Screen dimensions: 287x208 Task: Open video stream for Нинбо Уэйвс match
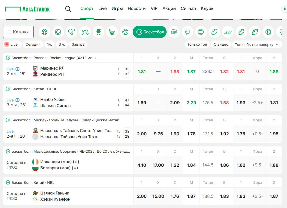(x=18, y=100)
